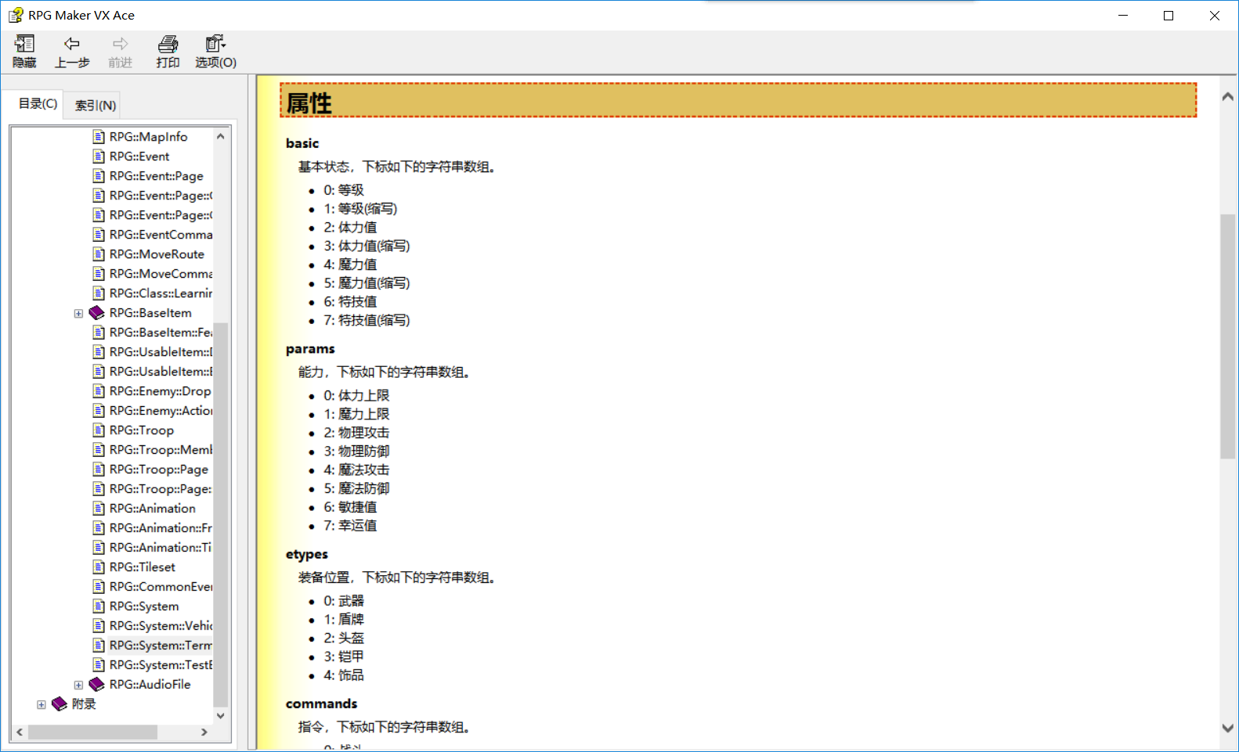The height and width of the screenshot is (752, 1239).
Task: Click the page icon beside RPG::System::Vehicle
Action: click(x=99, y=626)
